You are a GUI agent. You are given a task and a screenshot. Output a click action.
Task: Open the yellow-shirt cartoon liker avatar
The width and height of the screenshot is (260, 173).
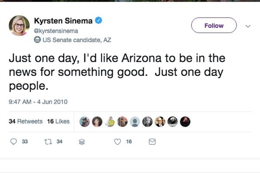[x=110, y=122]
